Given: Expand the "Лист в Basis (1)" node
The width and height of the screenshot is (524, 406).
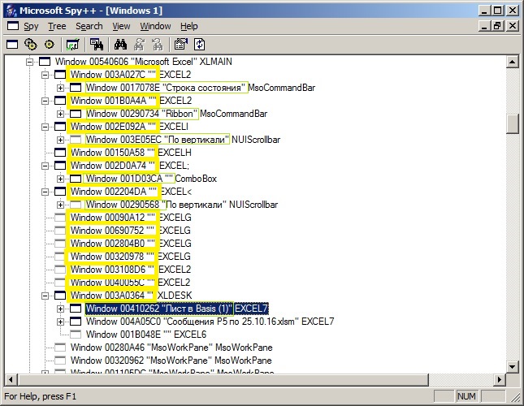Looking at the screenshot, I should coord(60,309).
